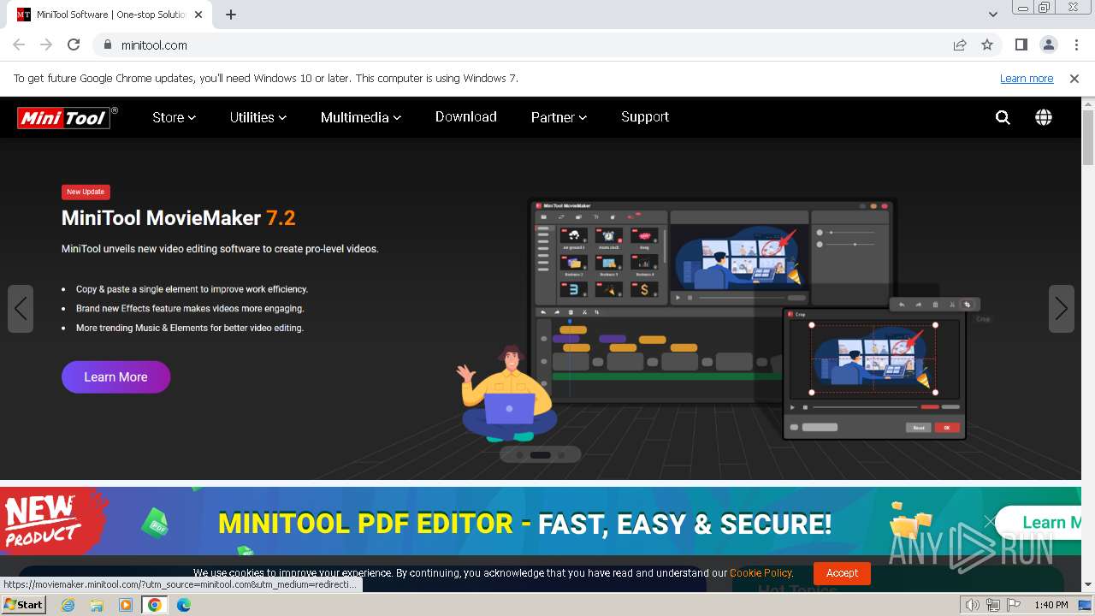Open a new tab with plus button
Image resolution: width=1095 pixels, height=616 pixels.
point(231,15)
